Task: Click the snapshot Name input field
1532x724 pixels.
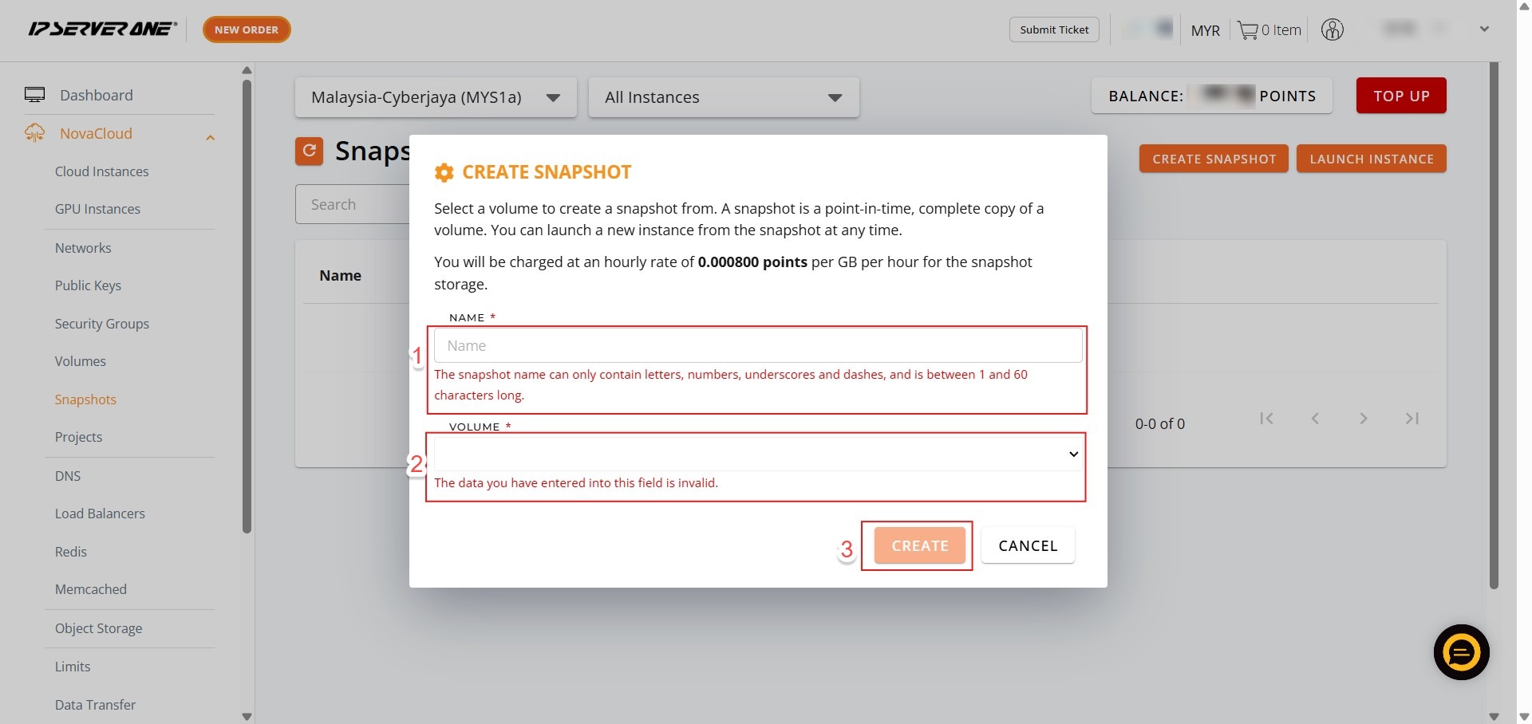Action: 757,346
